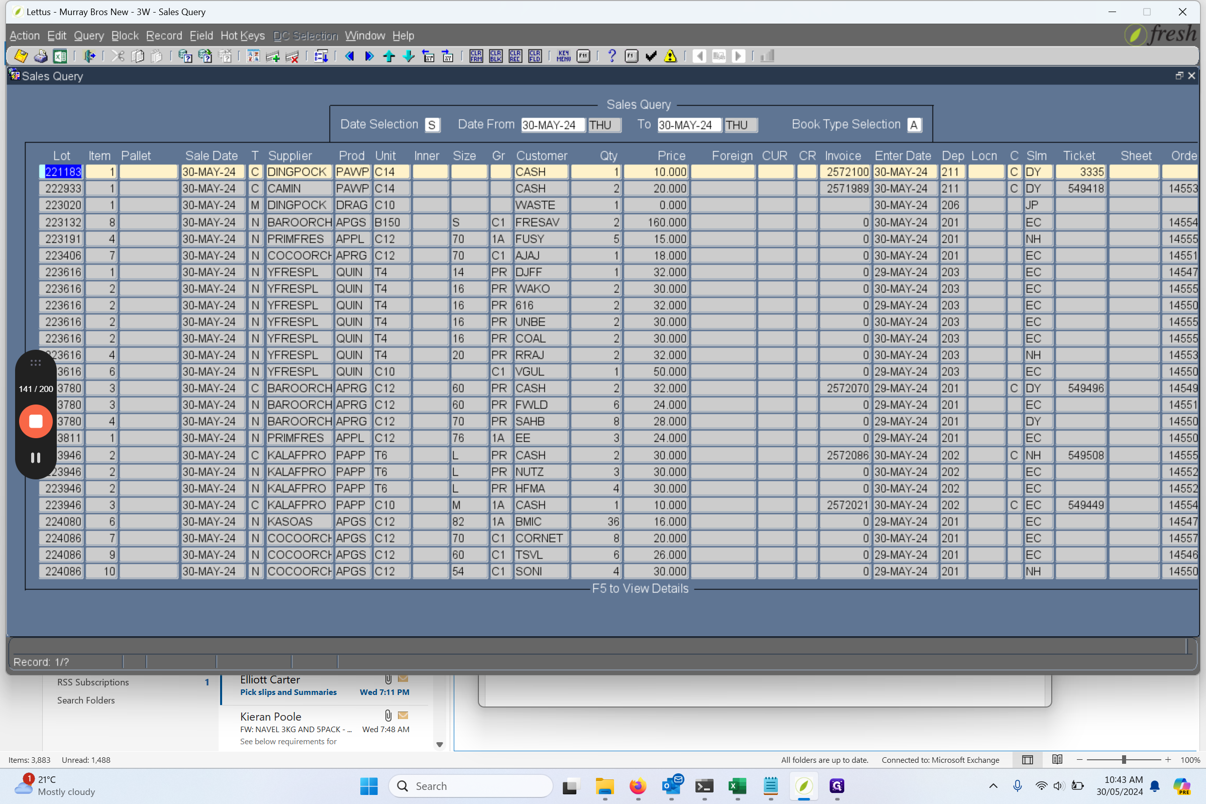This screenshot has height=804, width=1206.
Task: Open the Hot Keys menu
Action: tap(243, 35)
